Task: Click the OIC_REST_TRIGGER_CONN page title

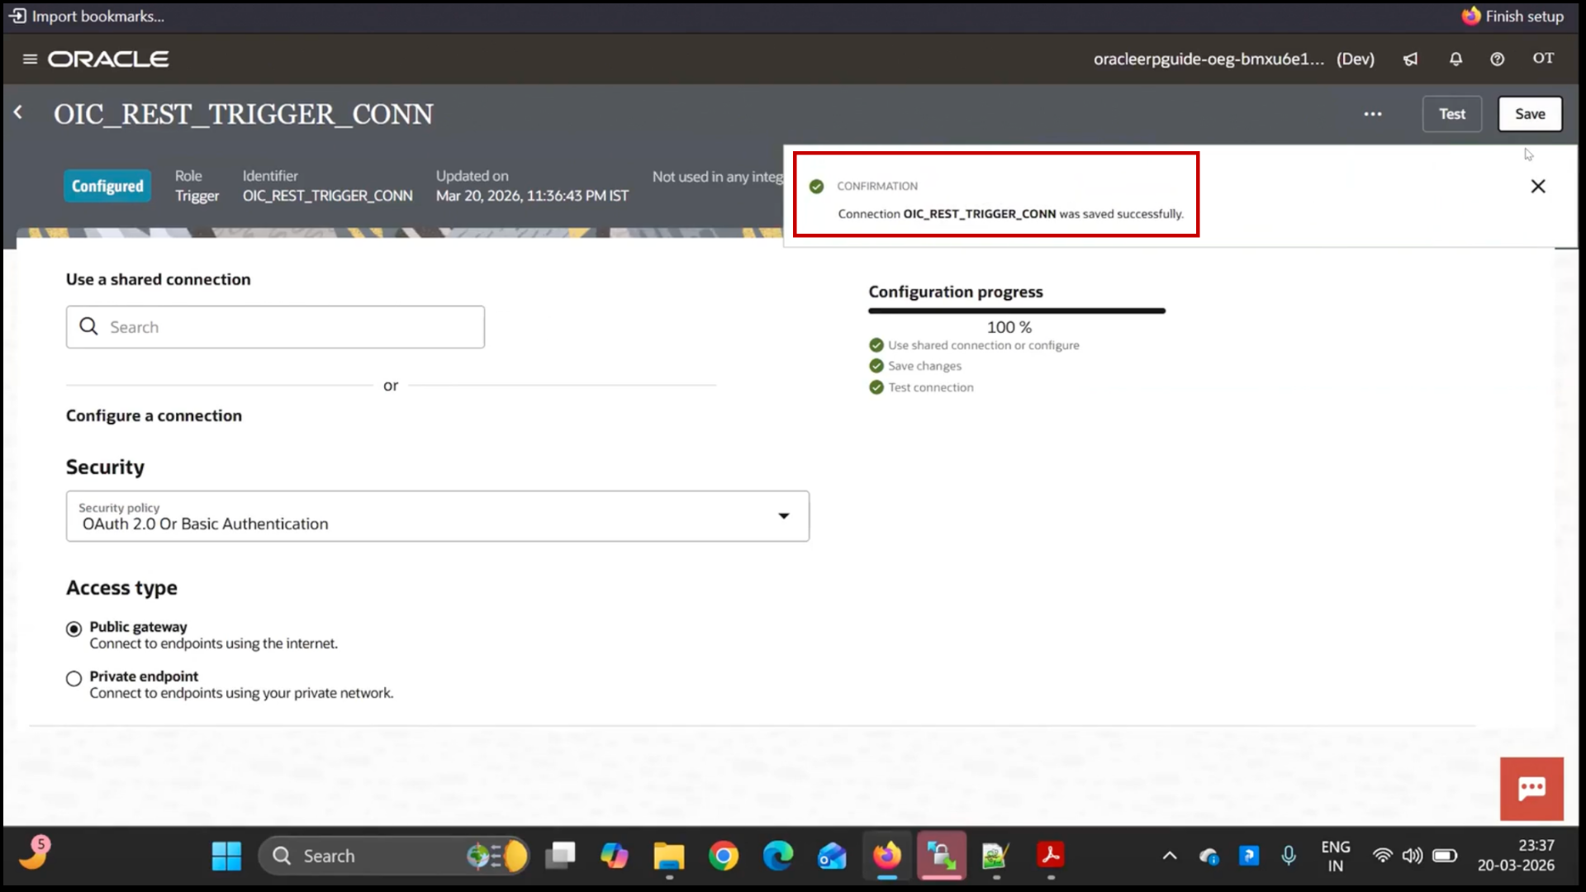Action: [x=244, y=114]
